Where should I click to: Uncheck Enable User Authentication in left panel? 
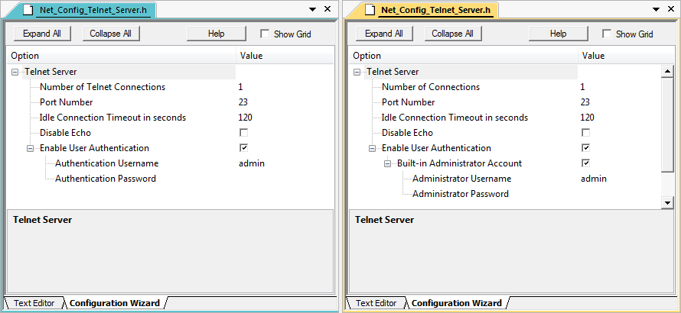pos(243,148)
